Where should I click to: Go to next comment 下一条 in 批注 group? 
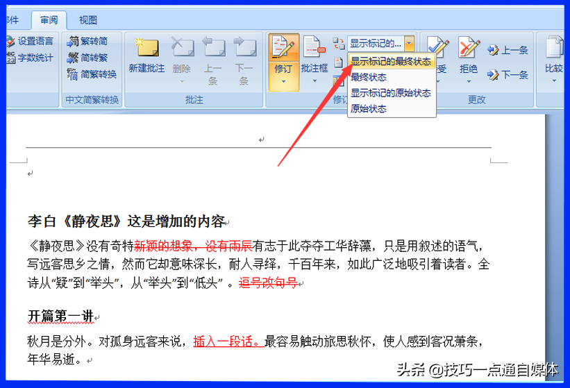click(244, 60)
